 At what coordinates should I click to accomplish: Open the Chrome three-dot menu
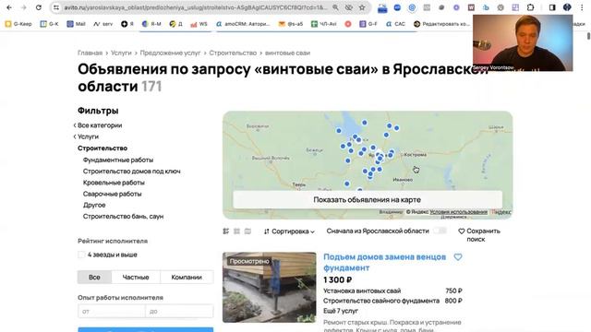point(582,7)
